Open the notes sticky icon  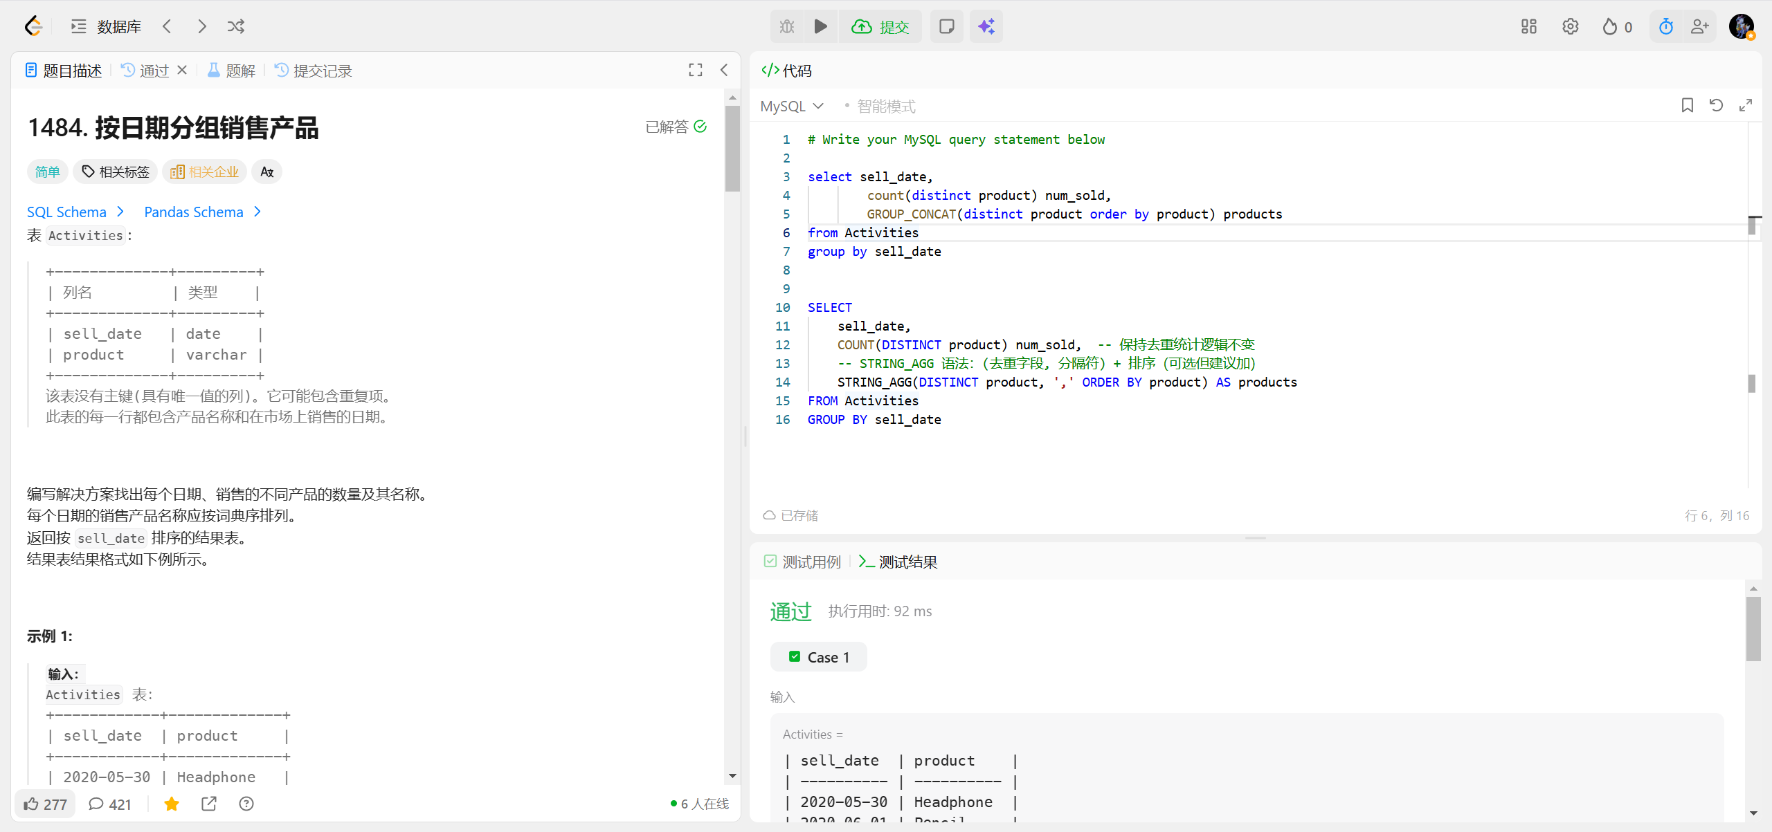(x=946, y=26)
